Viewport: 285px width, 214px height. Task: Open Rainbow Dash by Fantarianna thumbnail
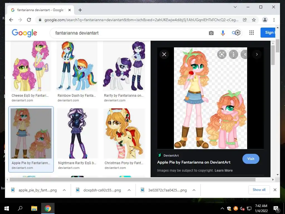77,66
